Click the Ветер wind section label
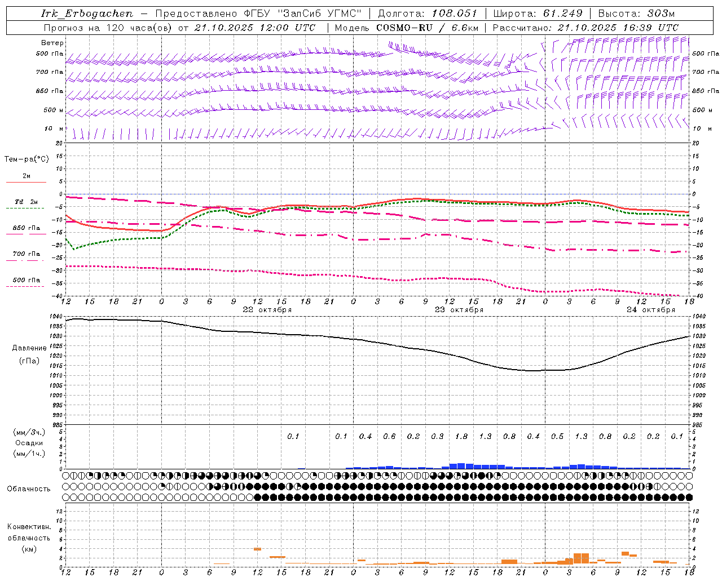The image size is (722, 577). click(52, 43)
